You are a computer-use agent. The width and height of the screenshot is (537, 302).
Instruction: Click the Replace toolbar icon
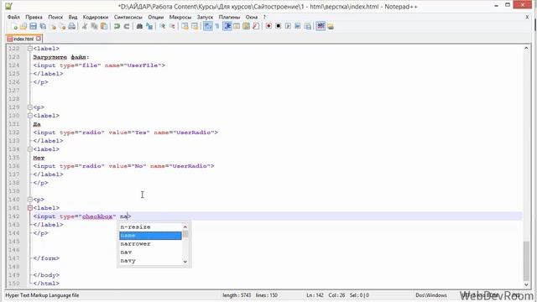coord(149,26)
